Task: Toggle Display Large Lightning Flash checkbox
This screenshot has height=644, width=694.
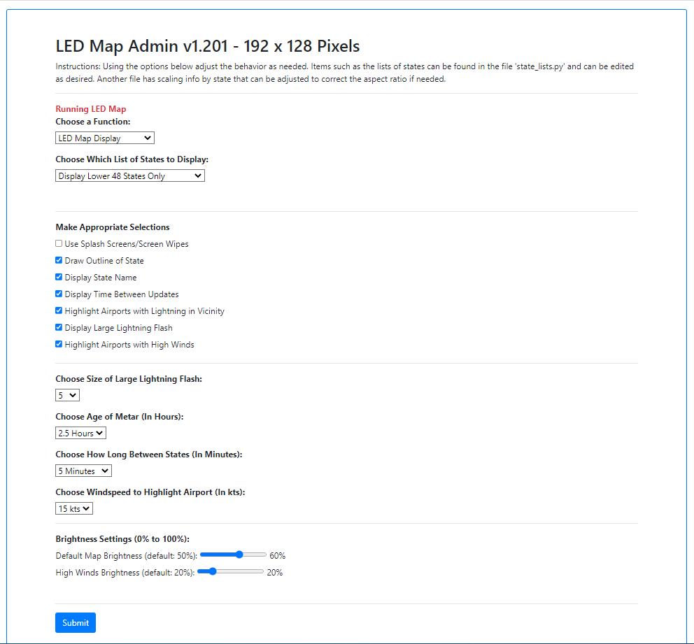Action: 59,328
